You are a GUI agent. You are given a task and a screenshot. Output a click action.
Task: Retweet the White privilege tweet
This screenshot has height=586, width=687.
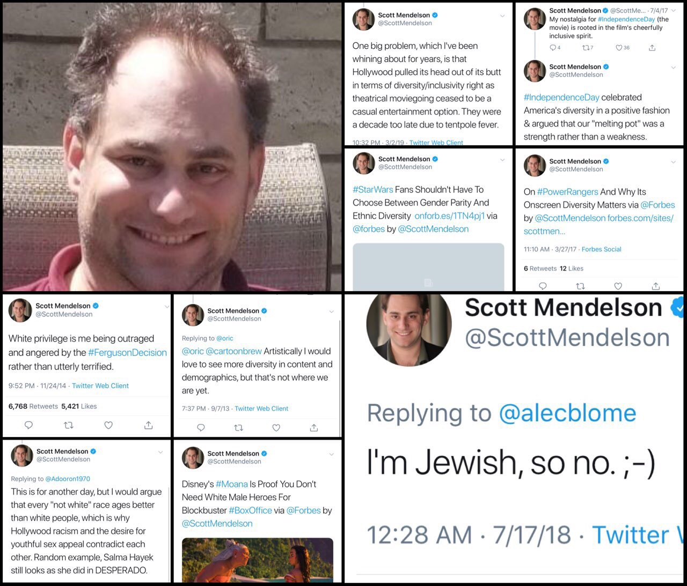click(69, 425)
